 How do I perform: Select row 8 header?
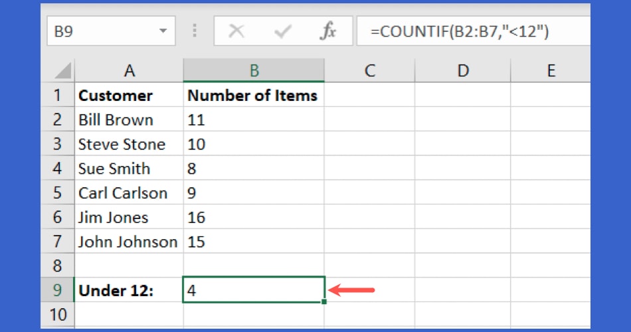[58, 266]
